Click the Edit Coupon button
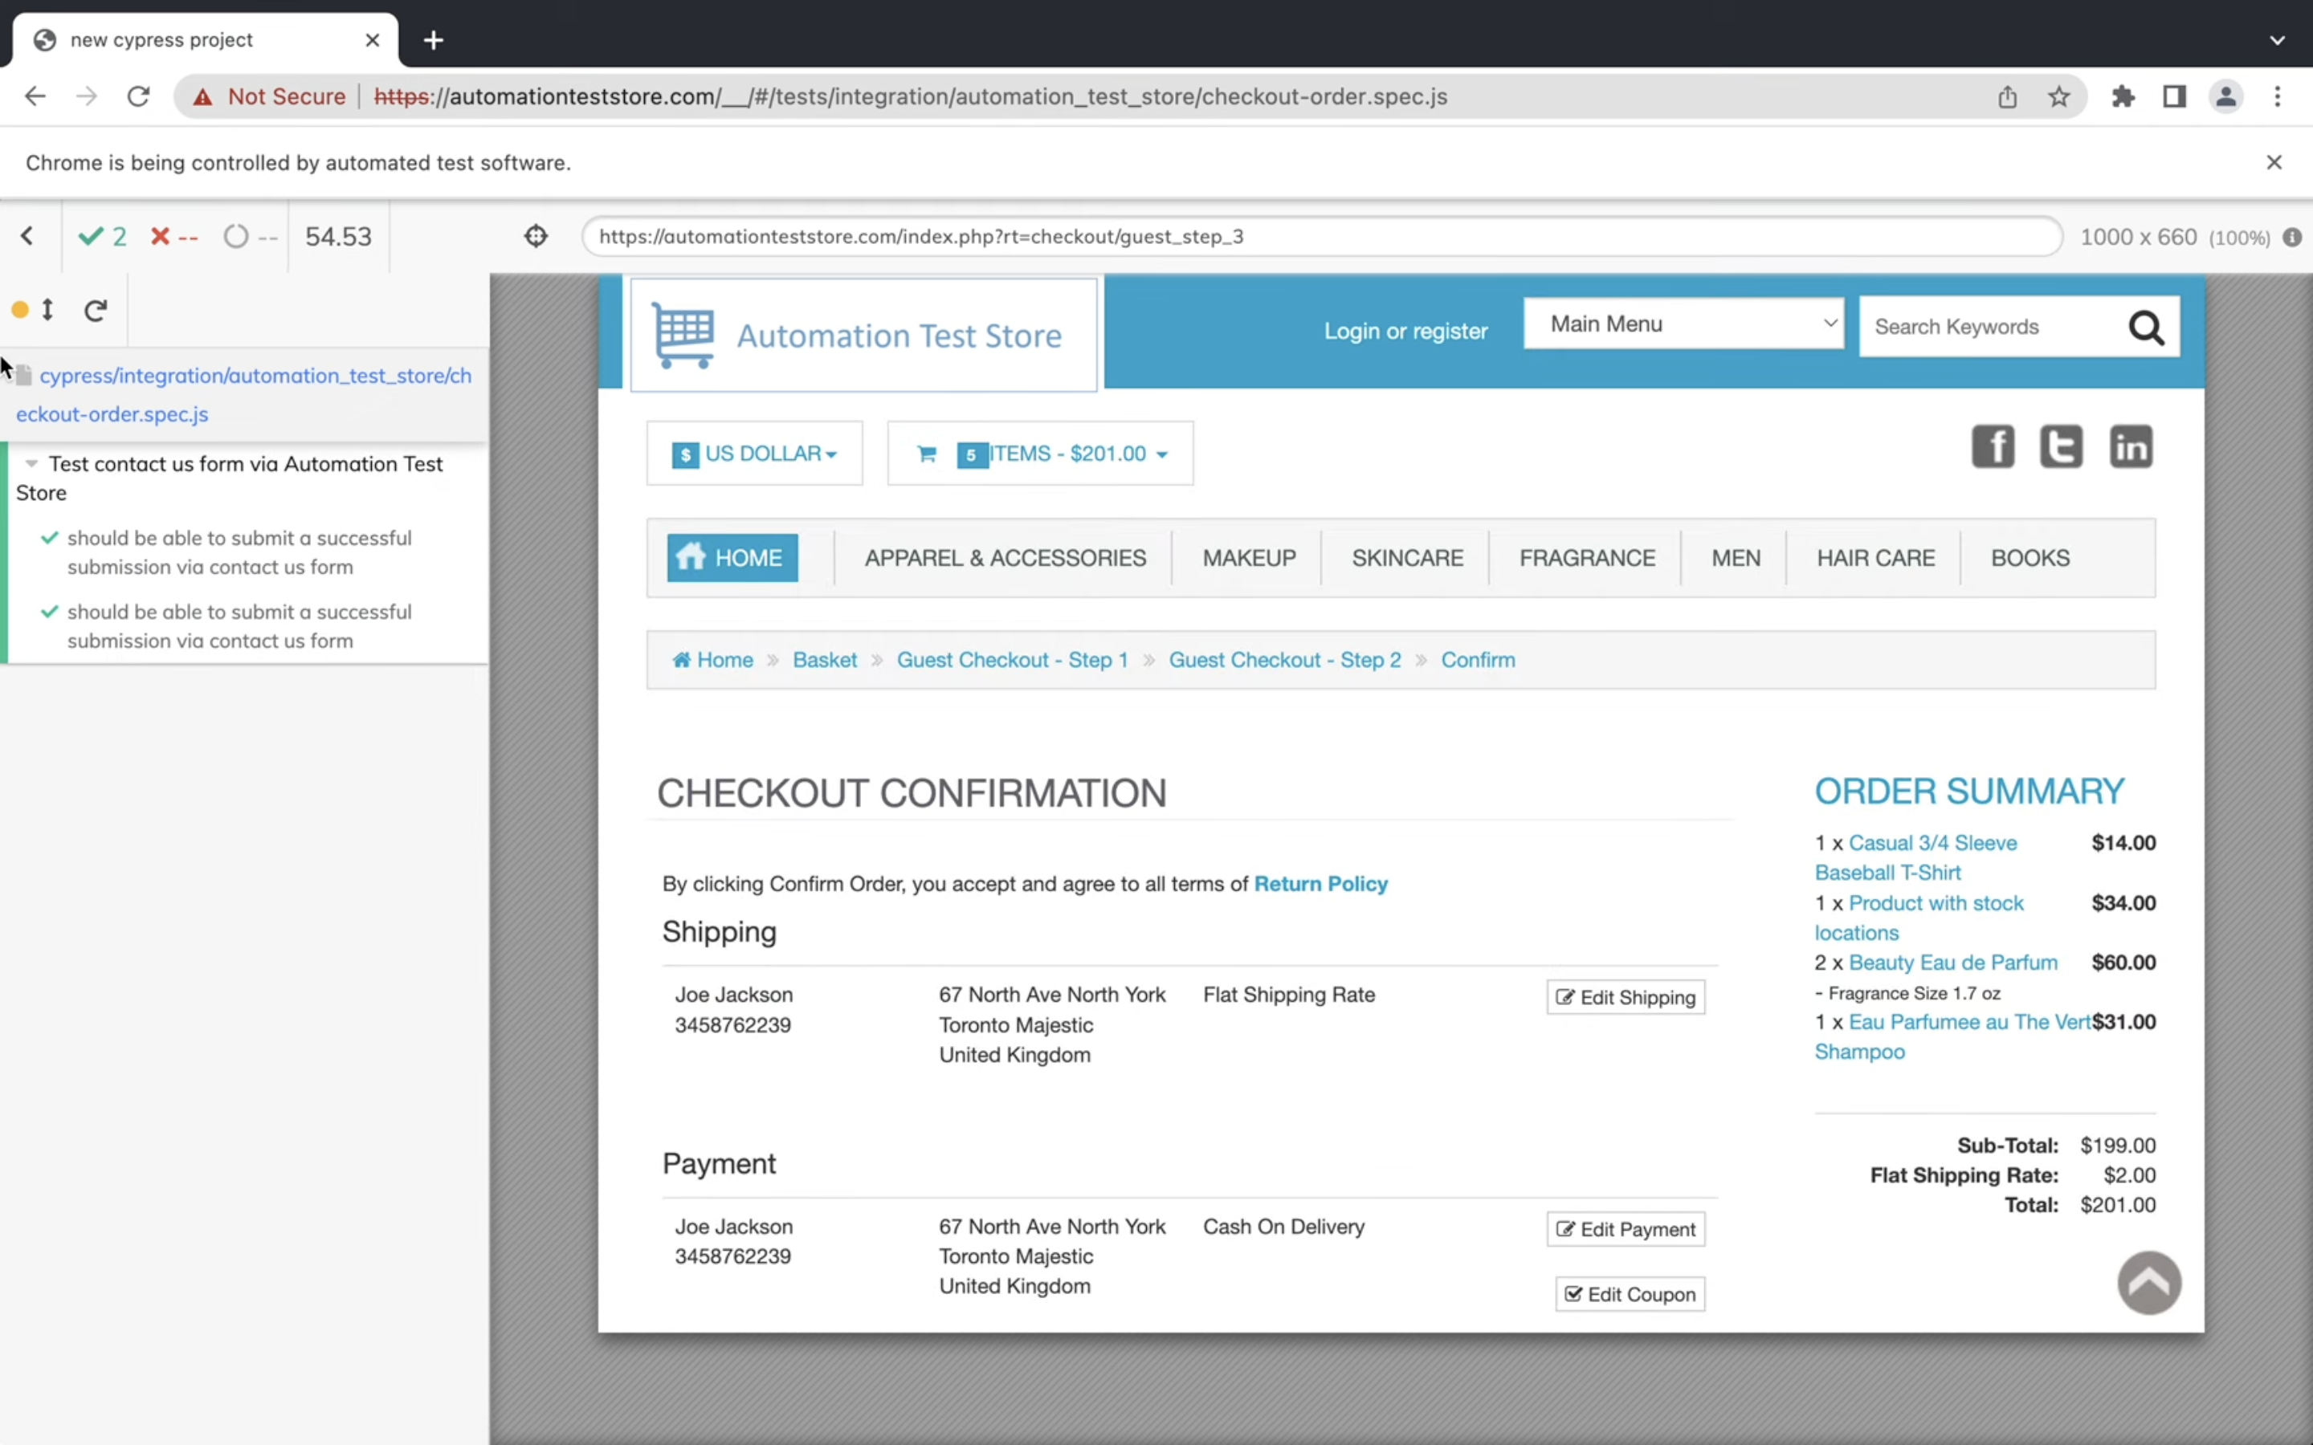This screenshot has height=1445, width=2313. (x=1630, y=1295)
